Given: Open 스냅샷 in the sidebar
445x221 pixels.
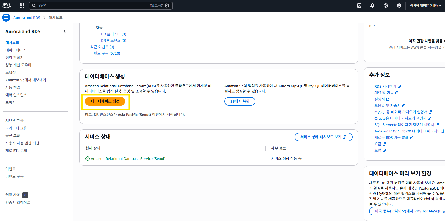Looking at the screenshot, I should (x=10, y=72).
